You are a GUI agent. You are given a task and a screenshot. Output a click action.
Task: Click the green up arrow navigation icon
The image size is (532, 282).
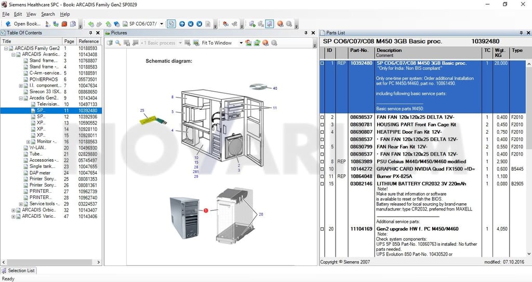[108, 24]
